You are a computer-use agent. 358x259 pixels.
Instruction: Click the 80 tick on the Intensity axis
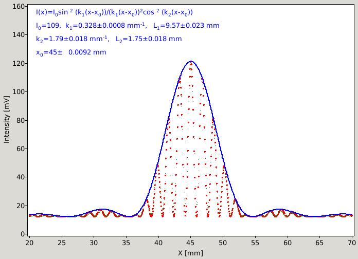[x=21, y=120]
